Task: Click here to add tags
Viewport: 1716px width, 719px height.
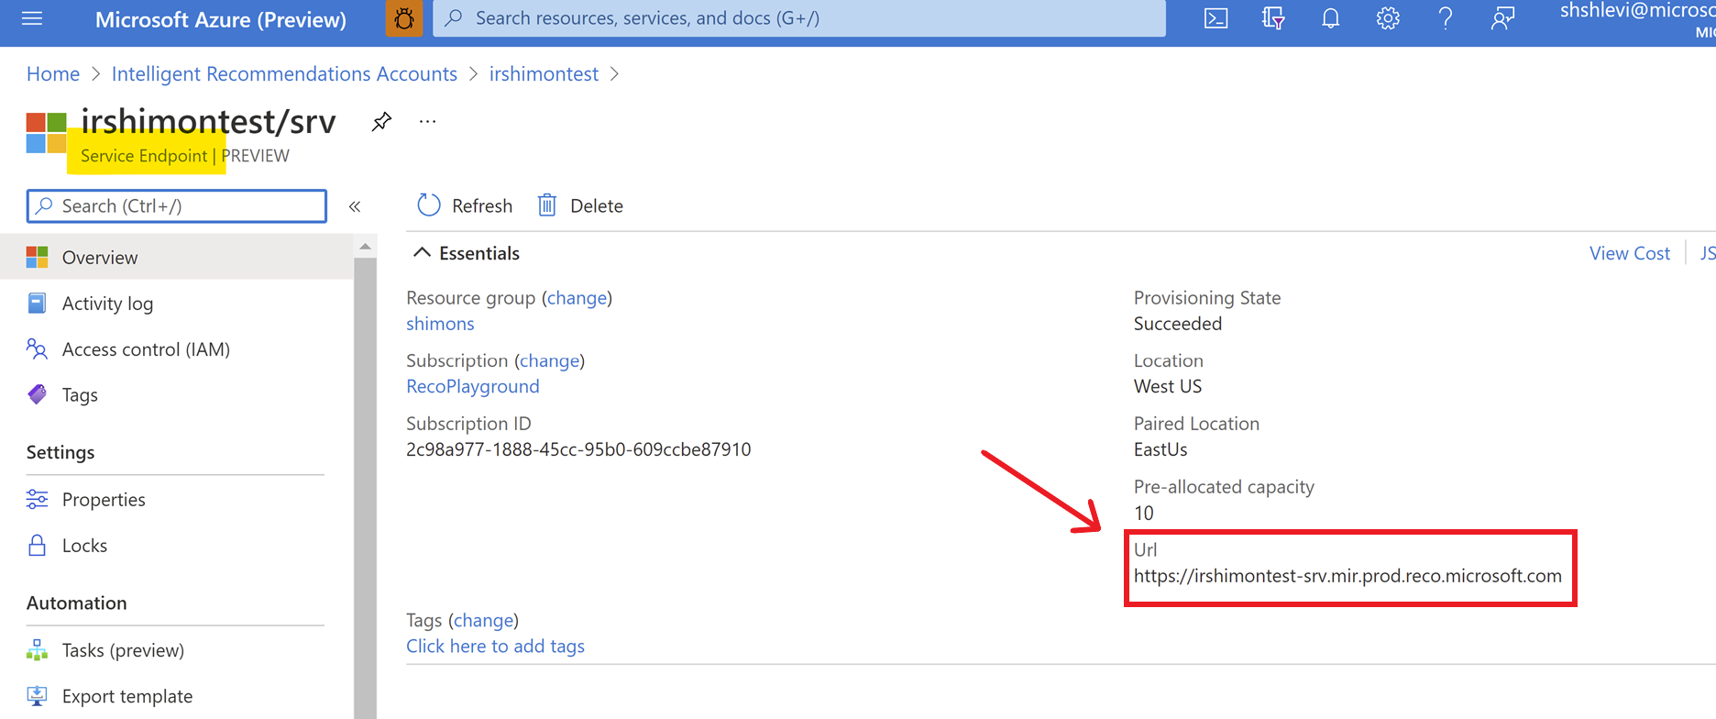Action: (495, 647)
